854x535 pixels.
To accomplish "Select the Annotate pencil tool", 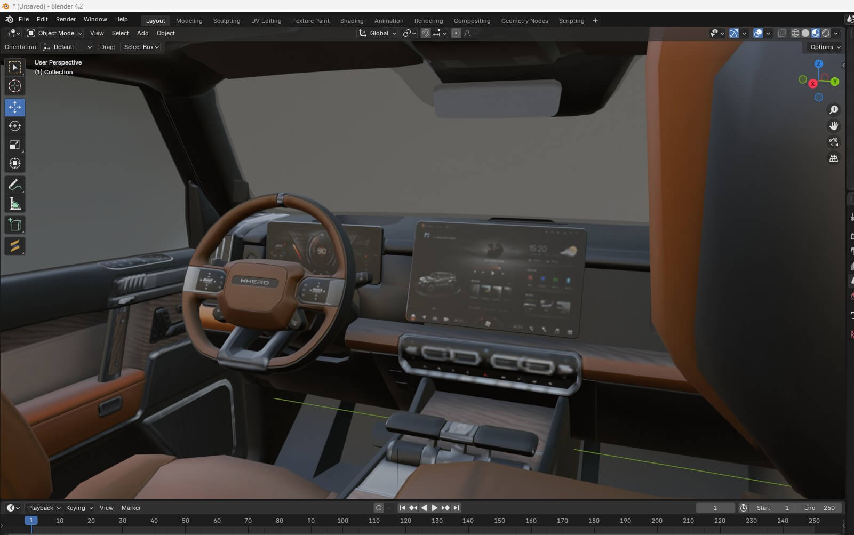I will [15, 185].
